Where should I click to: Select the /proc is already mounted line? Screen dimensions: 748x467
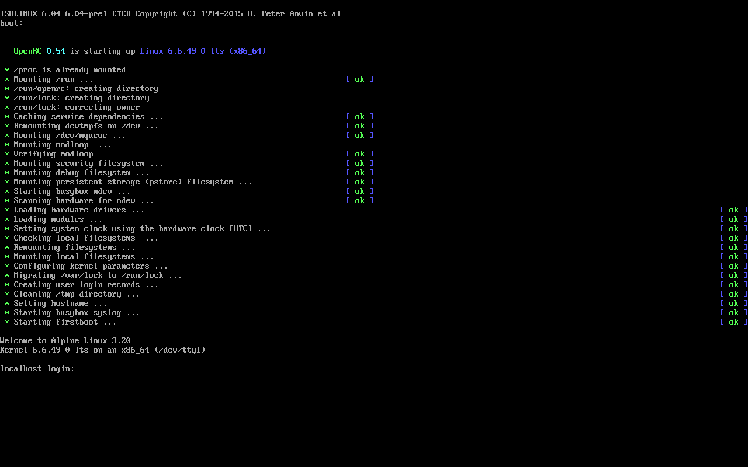click(x=70, y=70)
